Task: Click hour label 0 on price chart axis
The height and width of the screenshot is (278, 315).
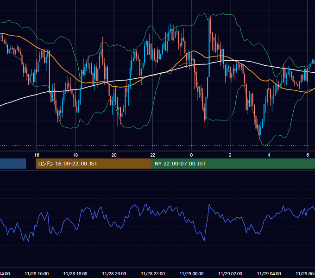Action: [x=191, y=155]
